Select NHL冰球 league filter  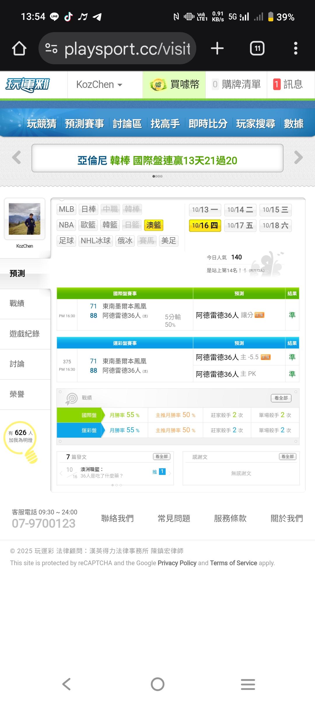[x=96, y=241]
